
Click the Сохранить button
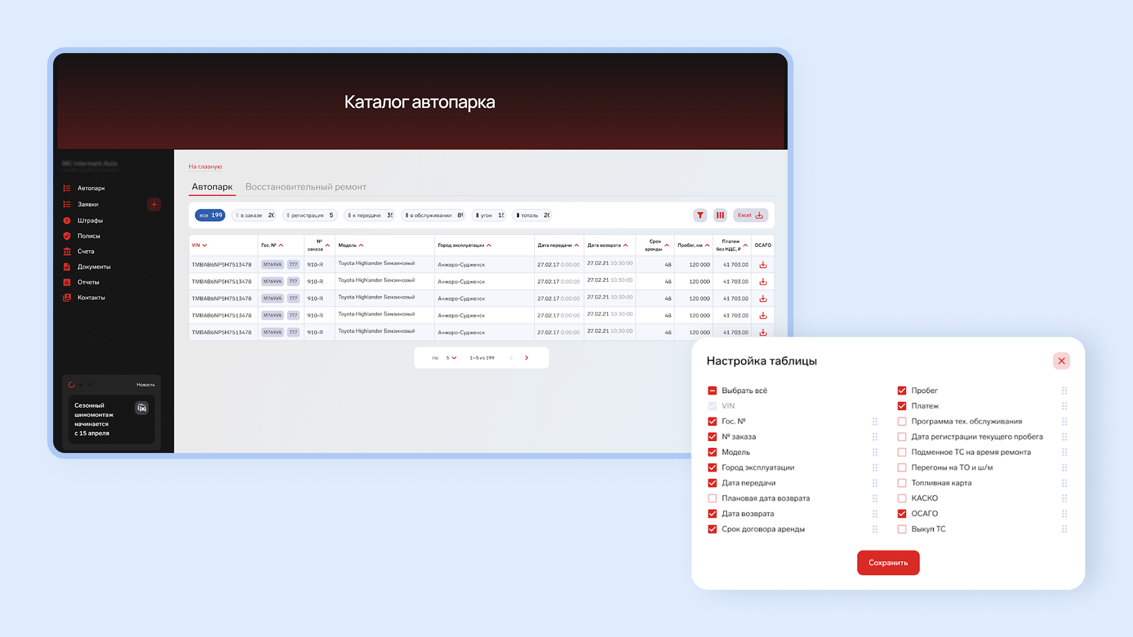(x=888, y=563)
